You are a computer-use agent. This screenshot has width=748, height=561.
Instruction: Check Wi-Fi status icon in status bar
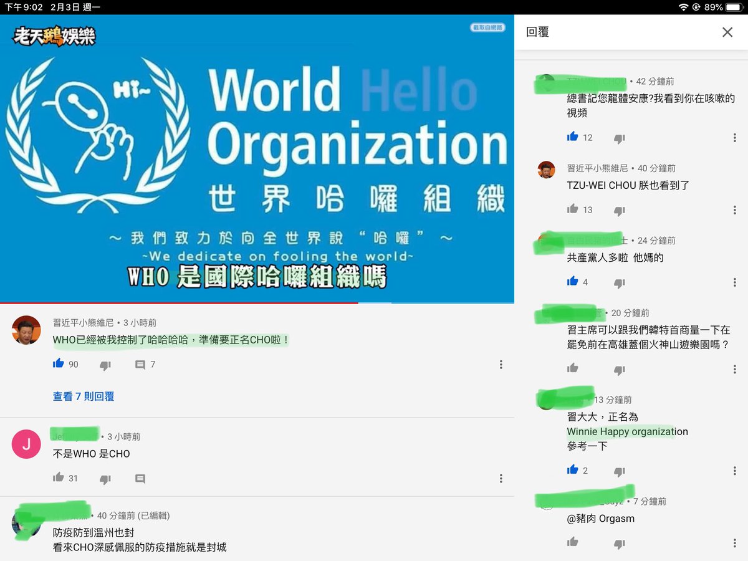(x=683, y=7)
